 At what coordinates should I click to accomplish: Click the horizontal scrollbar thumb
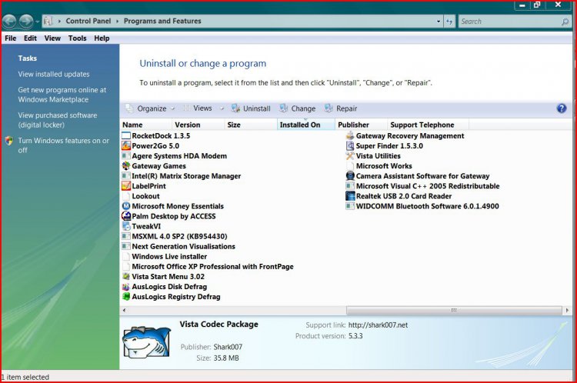pos(454,310)
